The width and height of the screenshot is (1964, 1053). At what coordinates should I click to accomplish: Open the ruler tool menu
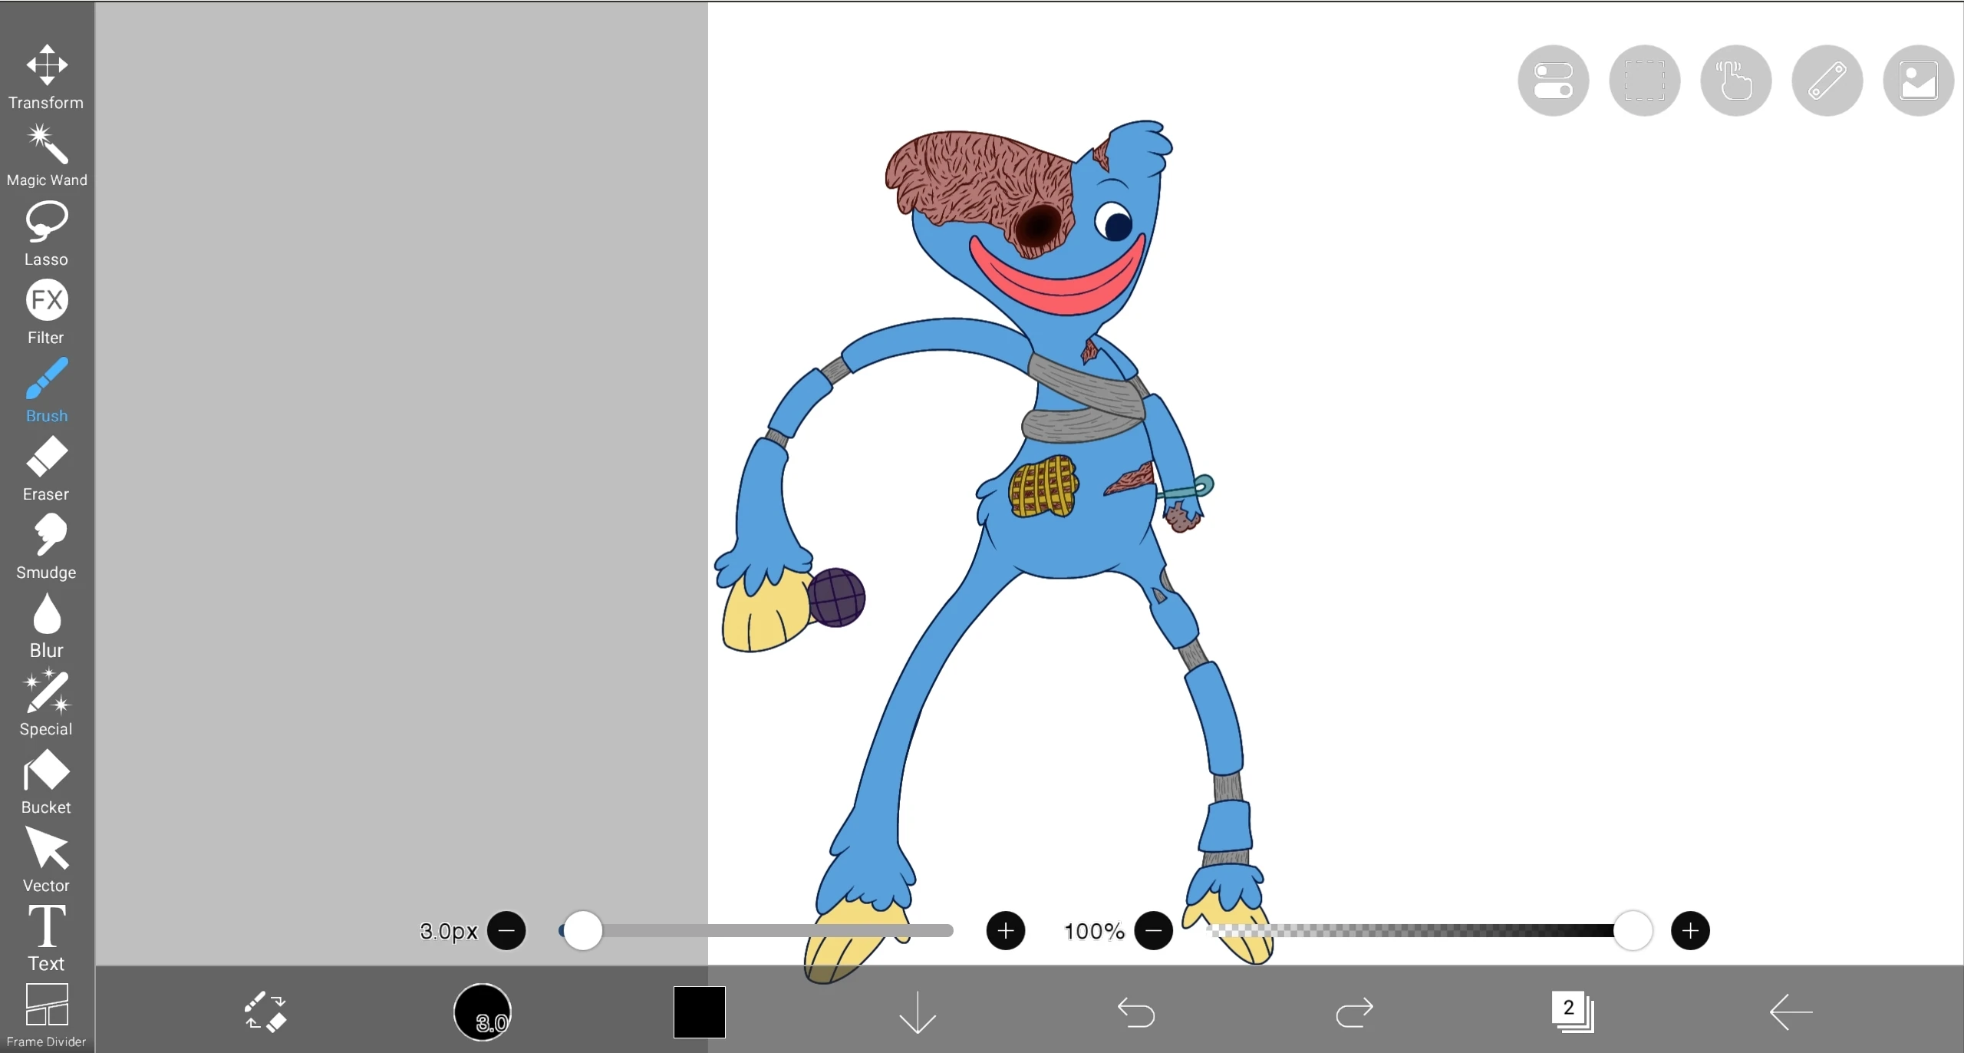pyautogui.click(x=1827, y=81)
